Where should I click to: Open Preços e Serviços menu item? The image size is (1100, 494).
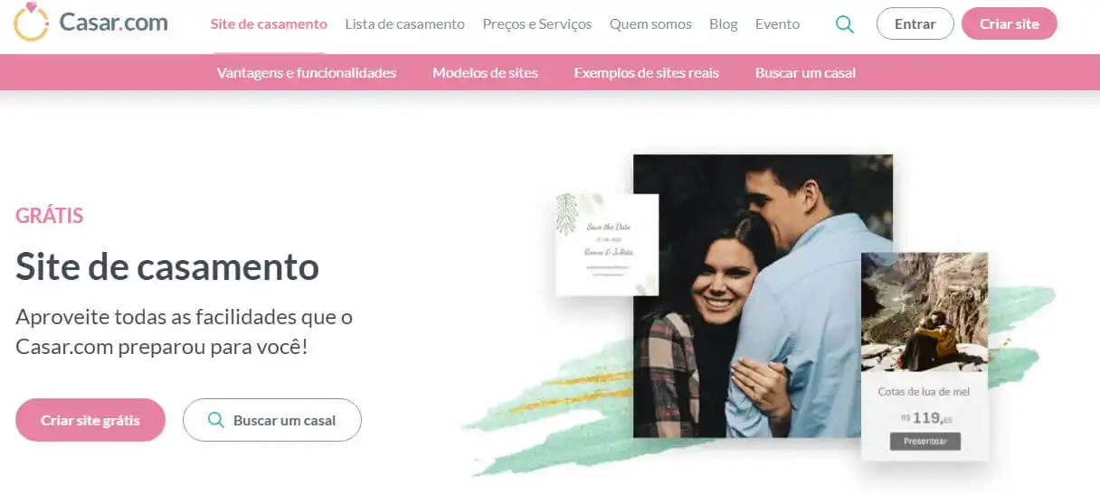coord(537,24)
